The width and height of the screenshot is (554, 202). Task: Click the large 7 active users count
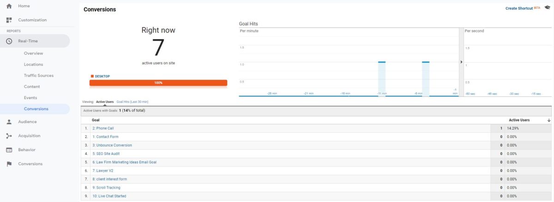click(158, 48)
